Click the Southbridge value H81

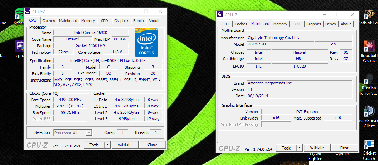click(300, 59)
